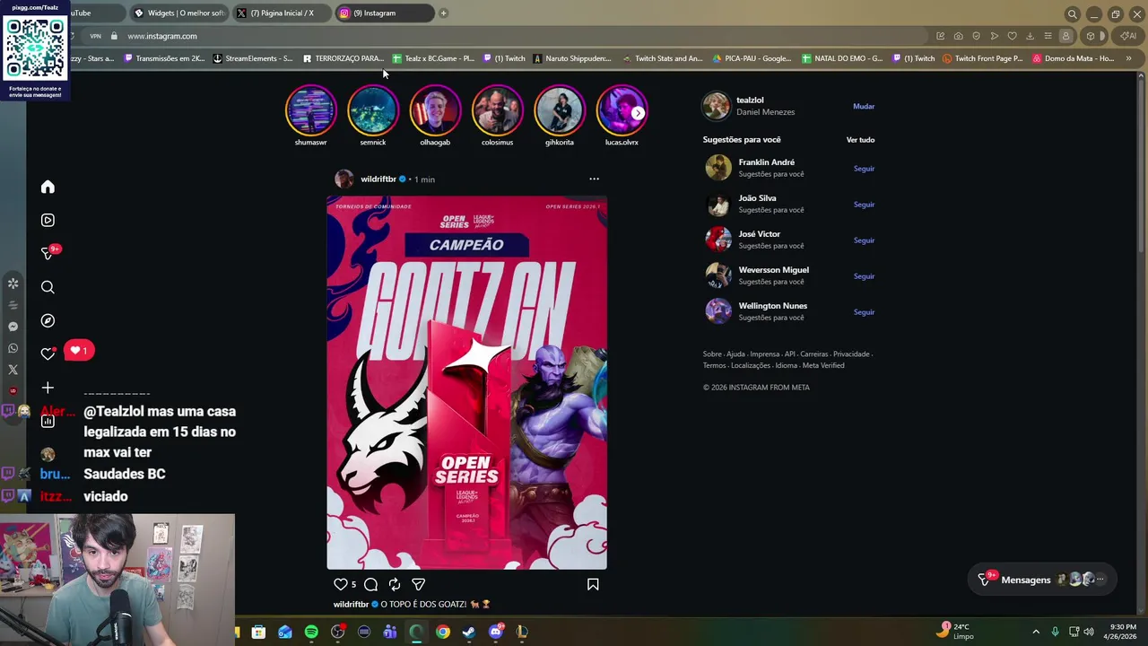The height and width of the screenshot is (646, 1148).
Task: Open League of Legends from the taskbar
Action: click(x=522, y=632)
